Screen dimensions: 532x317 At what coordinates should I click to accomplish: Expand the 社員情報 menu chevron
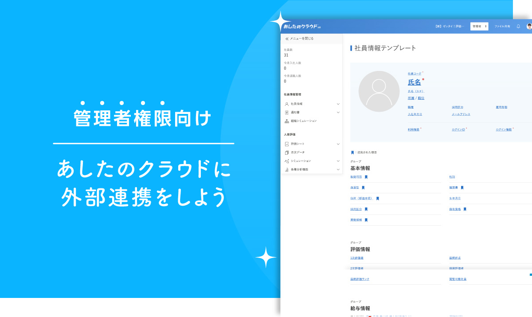point(338,104)
